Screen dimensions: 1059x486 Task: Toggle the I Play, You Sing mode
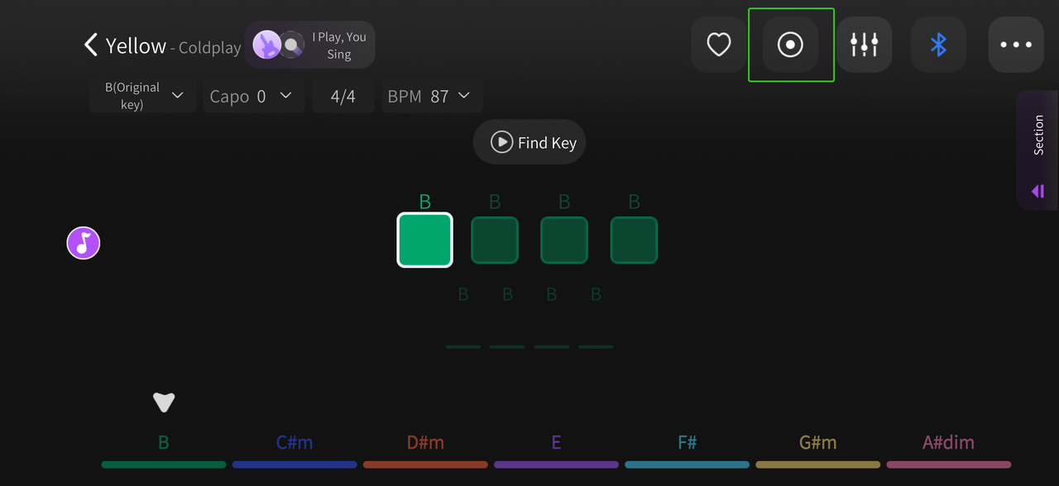[310, 45]
